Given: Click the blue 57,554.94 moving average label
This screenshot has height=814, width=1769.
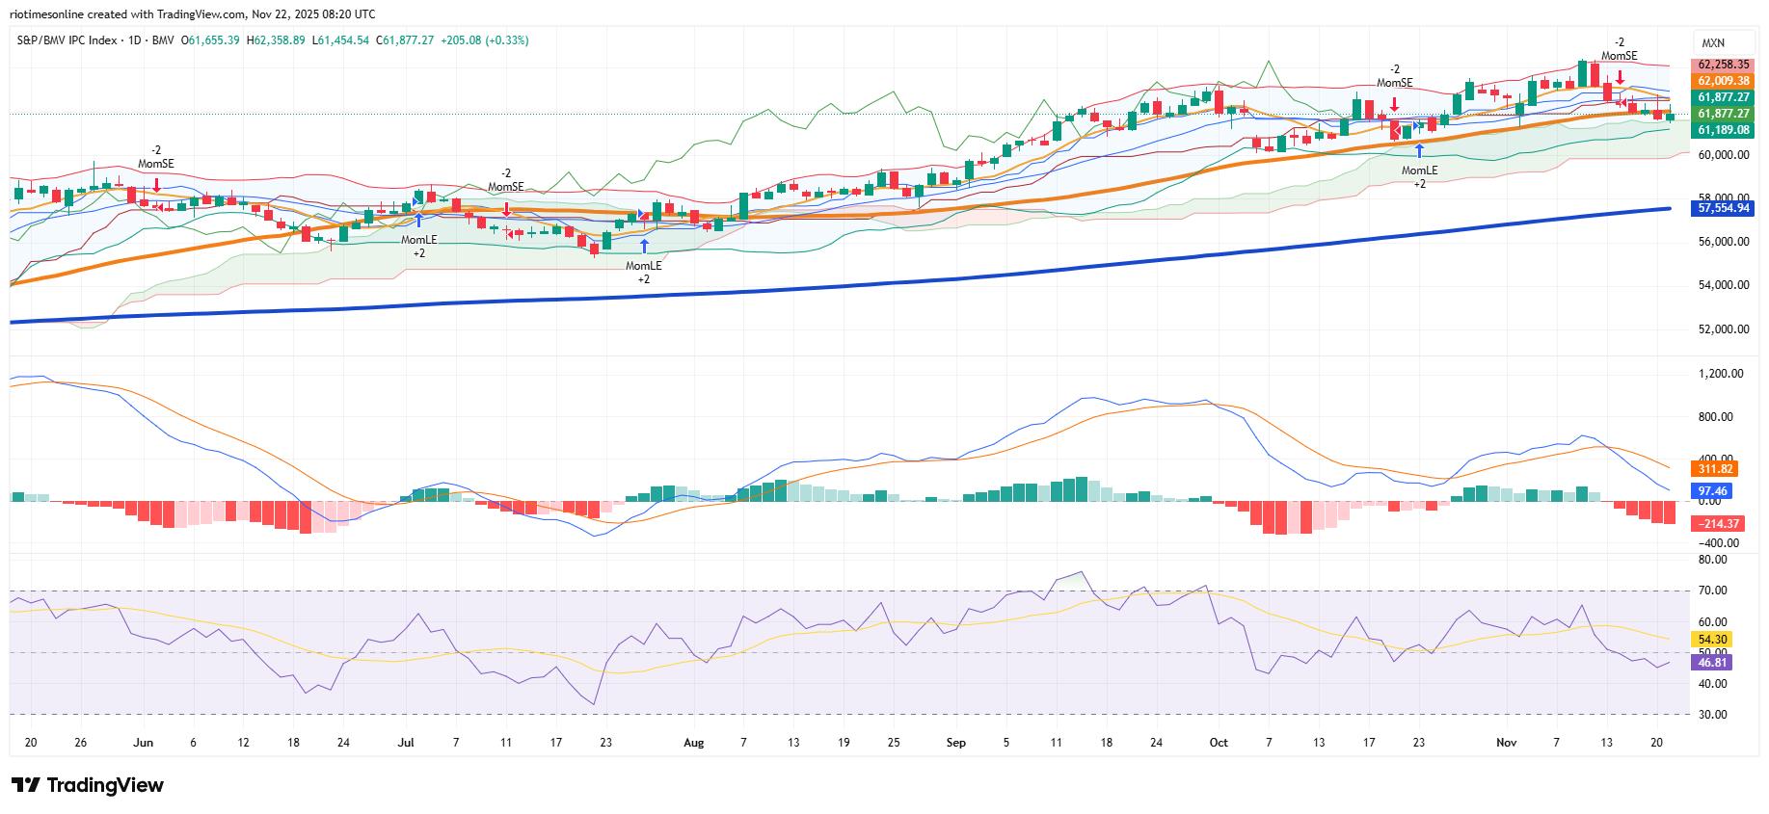Looking at the screenshot, I should 1723,207.
